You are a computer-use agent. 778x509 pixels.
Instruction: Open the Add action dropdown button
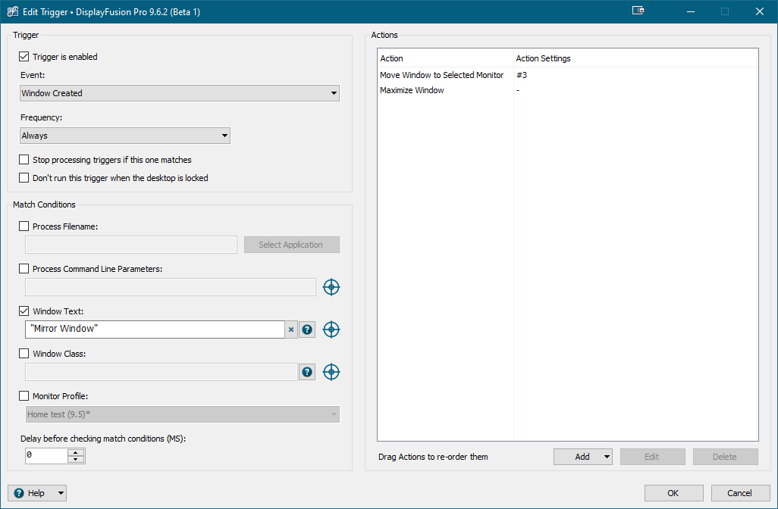tap(583, 457)
